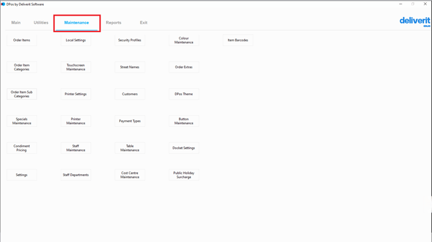Viewport: 432px width, 242px height.
Task: Click the deliverit logo
Action: click(415, 21)
